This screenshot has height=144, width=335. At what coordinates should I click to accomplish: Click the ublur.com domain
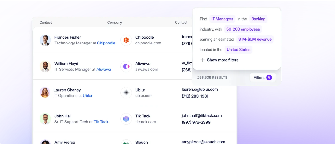tap(144, 96)
